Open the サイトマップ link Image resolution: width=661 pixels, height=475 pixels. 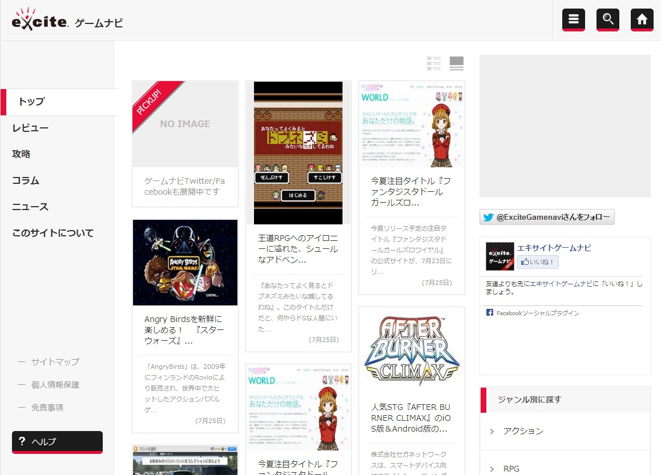click(55, 362)
